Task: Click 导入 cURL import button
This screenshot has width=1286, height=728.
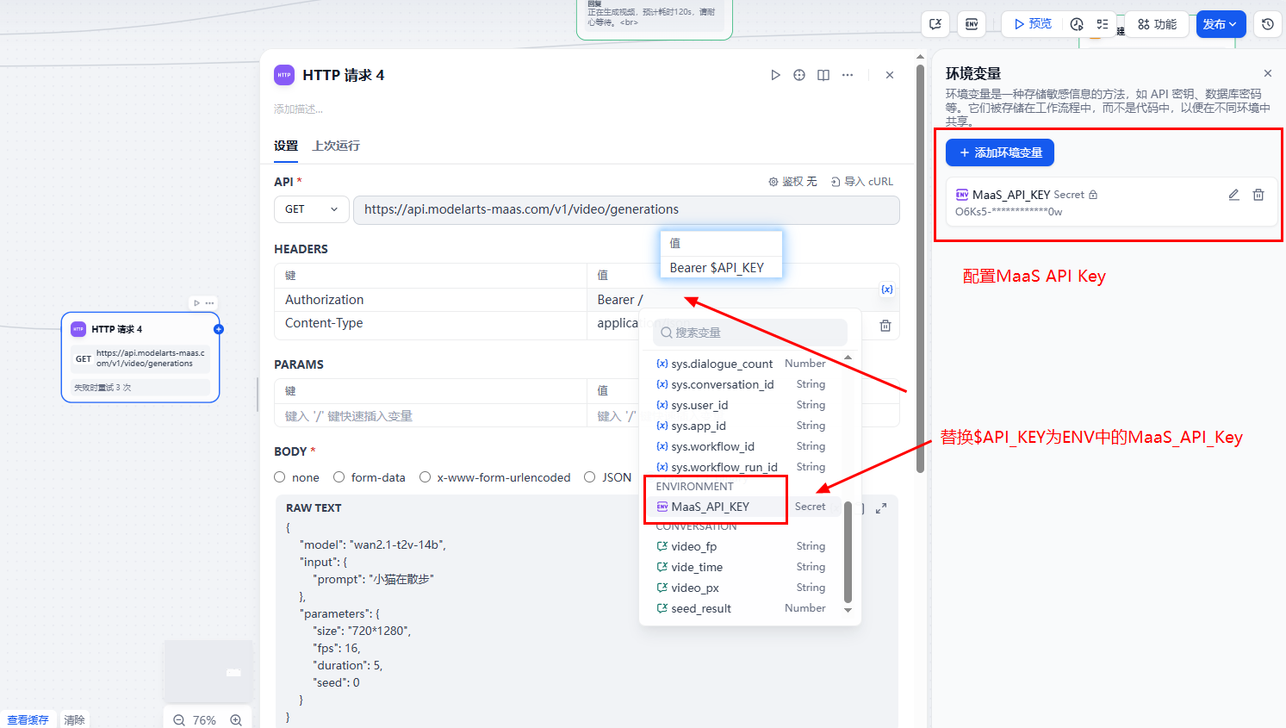Action: tap(862, 182)
